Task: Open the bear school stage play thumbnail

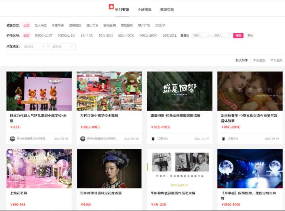Action: coord(39,91)
